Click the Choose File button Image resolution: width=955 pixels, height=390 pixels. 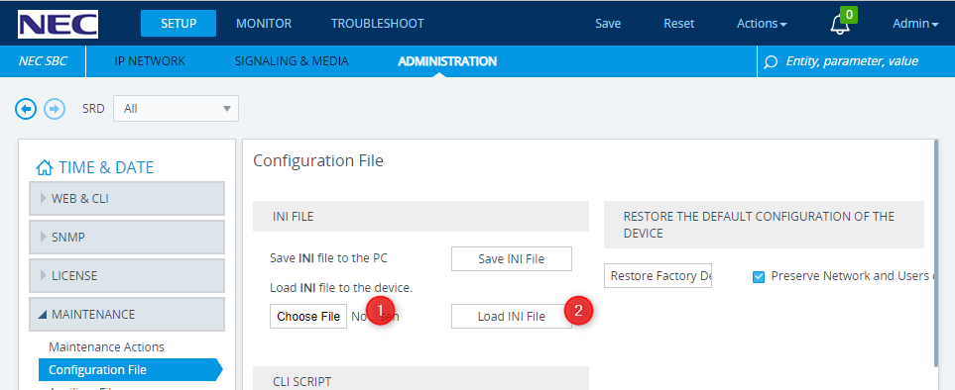[308, 317]
